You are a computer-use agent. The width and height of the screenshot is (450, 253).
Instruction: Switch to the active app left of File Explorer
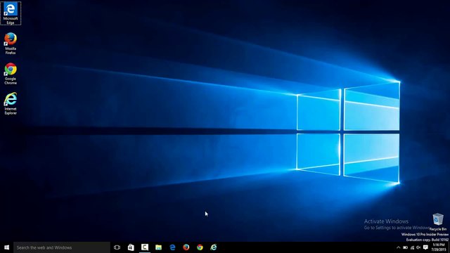[145, 247]
